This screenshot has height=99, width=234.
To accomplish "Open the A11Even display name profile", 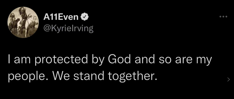I will (61, 17).
